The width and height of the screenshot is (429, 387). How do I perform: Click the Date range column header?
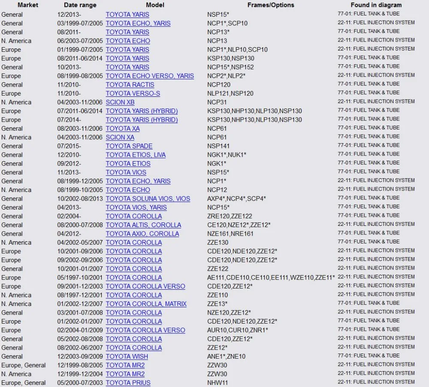point(80,5)
